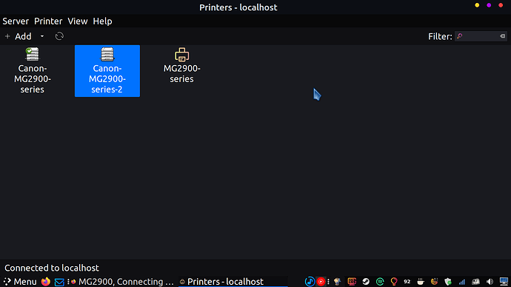Screen dimensions: 511x287
Task: Click the desktop monitor tray icon
Action: 504,282
